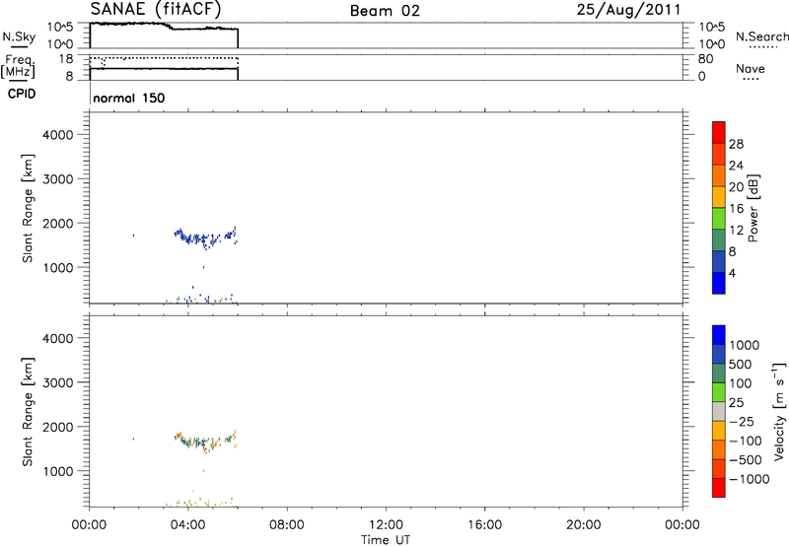Click the Time UT axis title
This screenshot has width=789, height=546.
[386, 540]
